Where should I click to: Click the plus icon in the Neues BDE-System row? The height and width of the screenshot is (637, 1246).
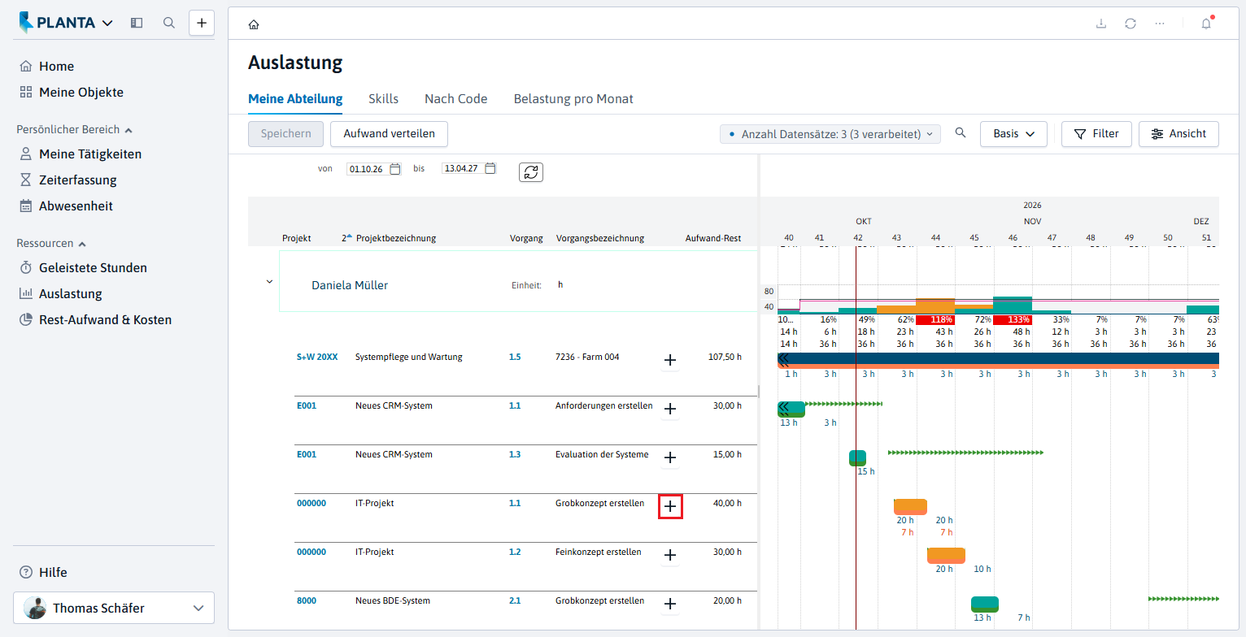pos(670,604)
